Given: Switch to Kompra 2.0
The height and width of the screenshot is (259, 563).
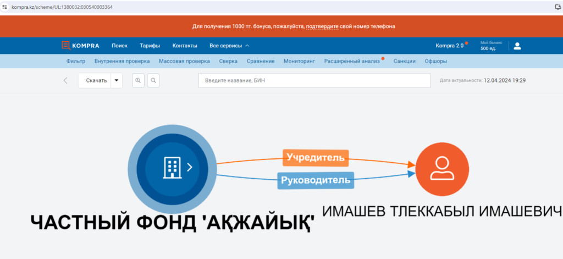Looking at the screenshot, I should click(450, 46).
